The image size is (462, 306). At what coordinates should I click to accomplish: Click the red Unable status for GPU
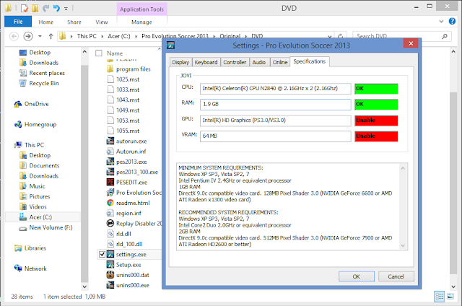point(376,121)
